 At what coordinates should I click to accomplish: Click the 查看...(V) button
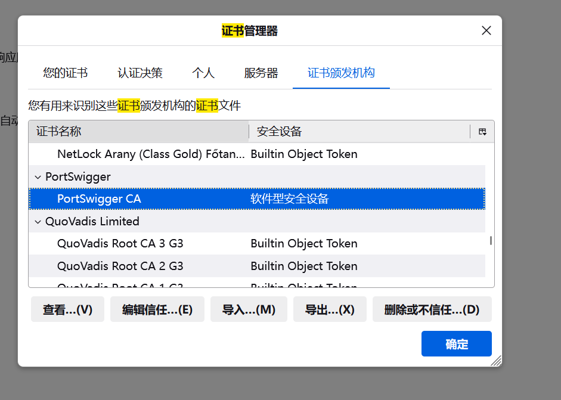point(67,309)
